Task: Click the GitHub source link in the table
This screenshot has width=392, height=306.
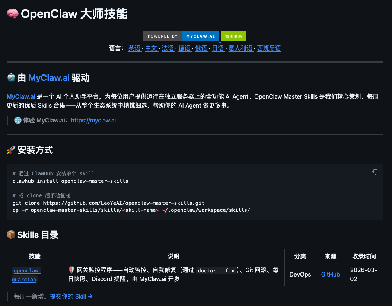Action: coord(330,274)
